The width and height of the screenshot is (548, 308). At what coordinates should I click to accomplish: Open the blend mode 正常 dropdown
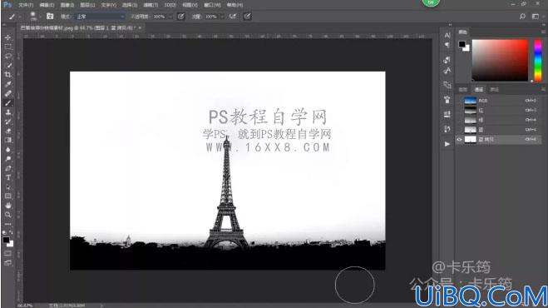point(100,17)
